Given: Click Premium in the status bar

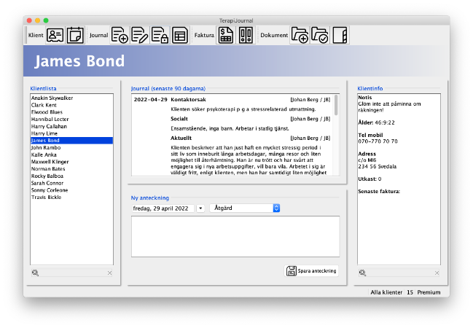Looking at the screenshot, I should [x=429, y=292].
